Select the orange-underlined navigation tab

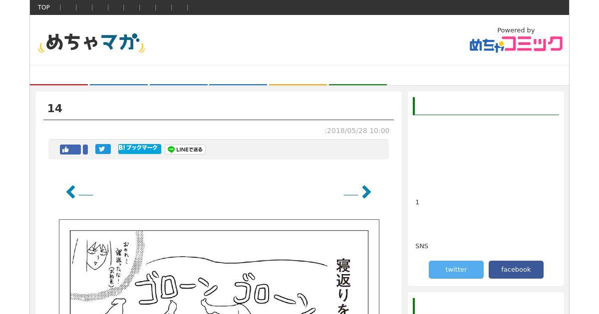(x=298, y=76)
